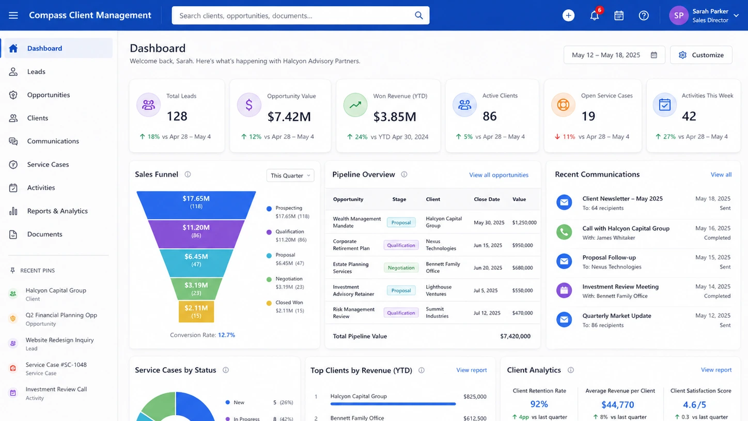Open the calendar icon in header
Screen dimensions: 748x421
[619, 15]
